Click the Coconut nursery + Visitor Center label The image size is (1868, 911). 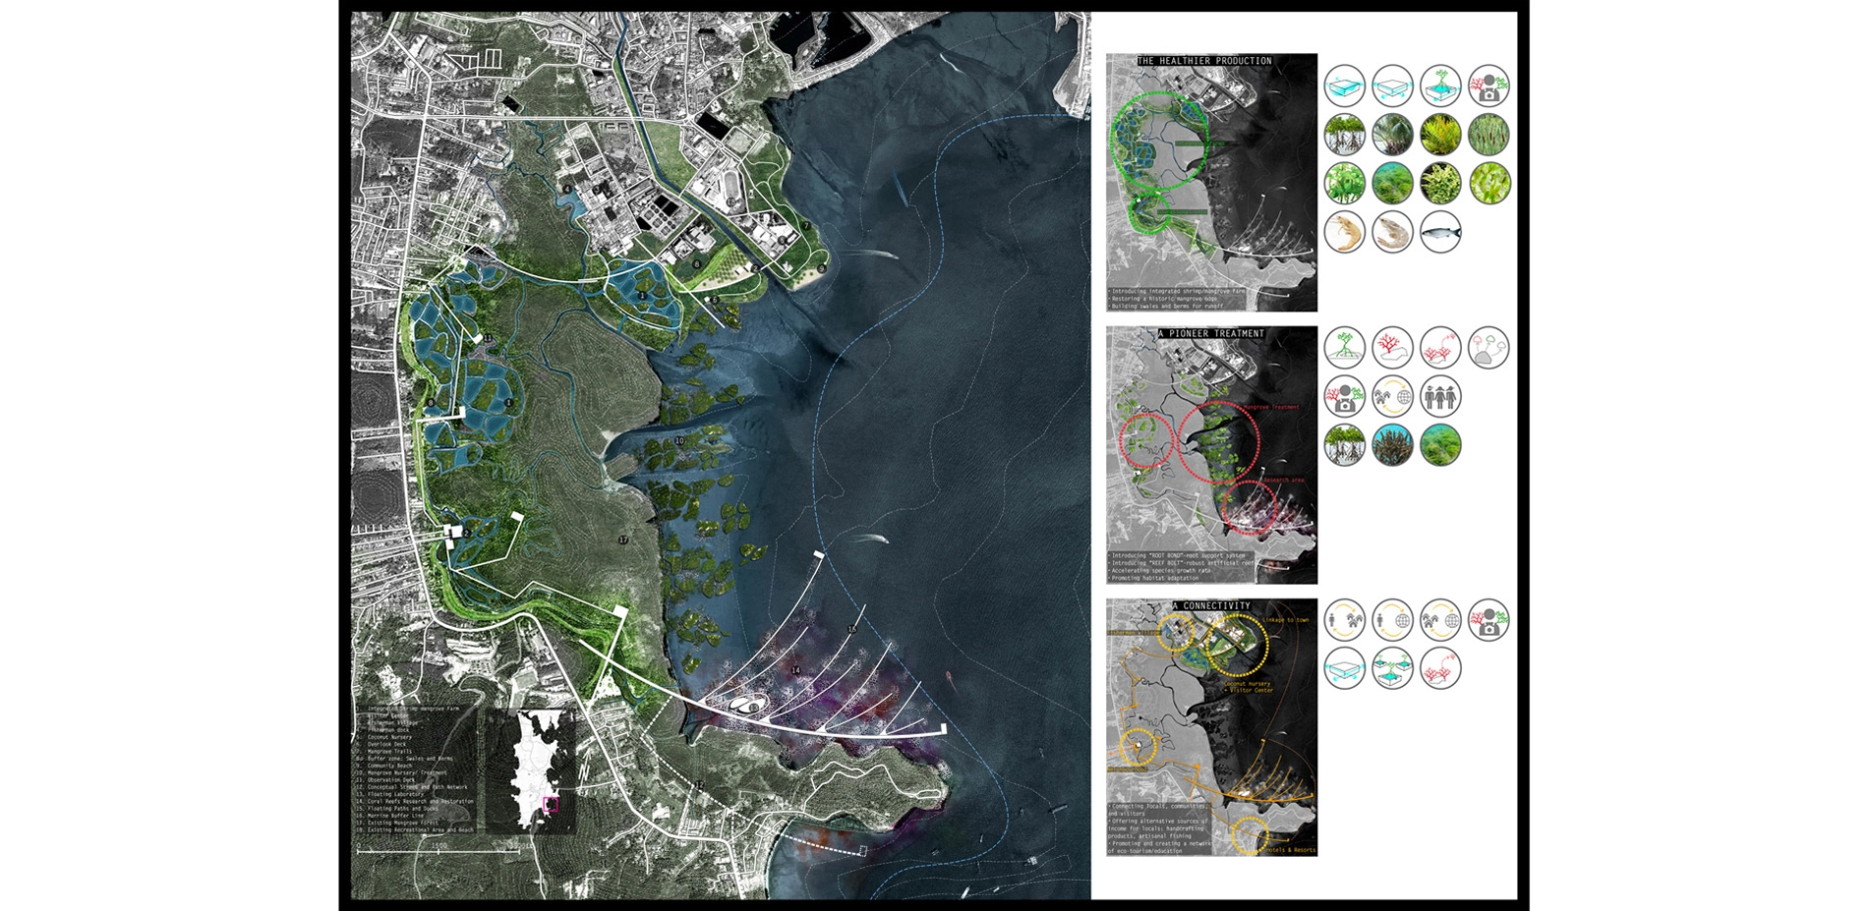tap(1249, 687)
